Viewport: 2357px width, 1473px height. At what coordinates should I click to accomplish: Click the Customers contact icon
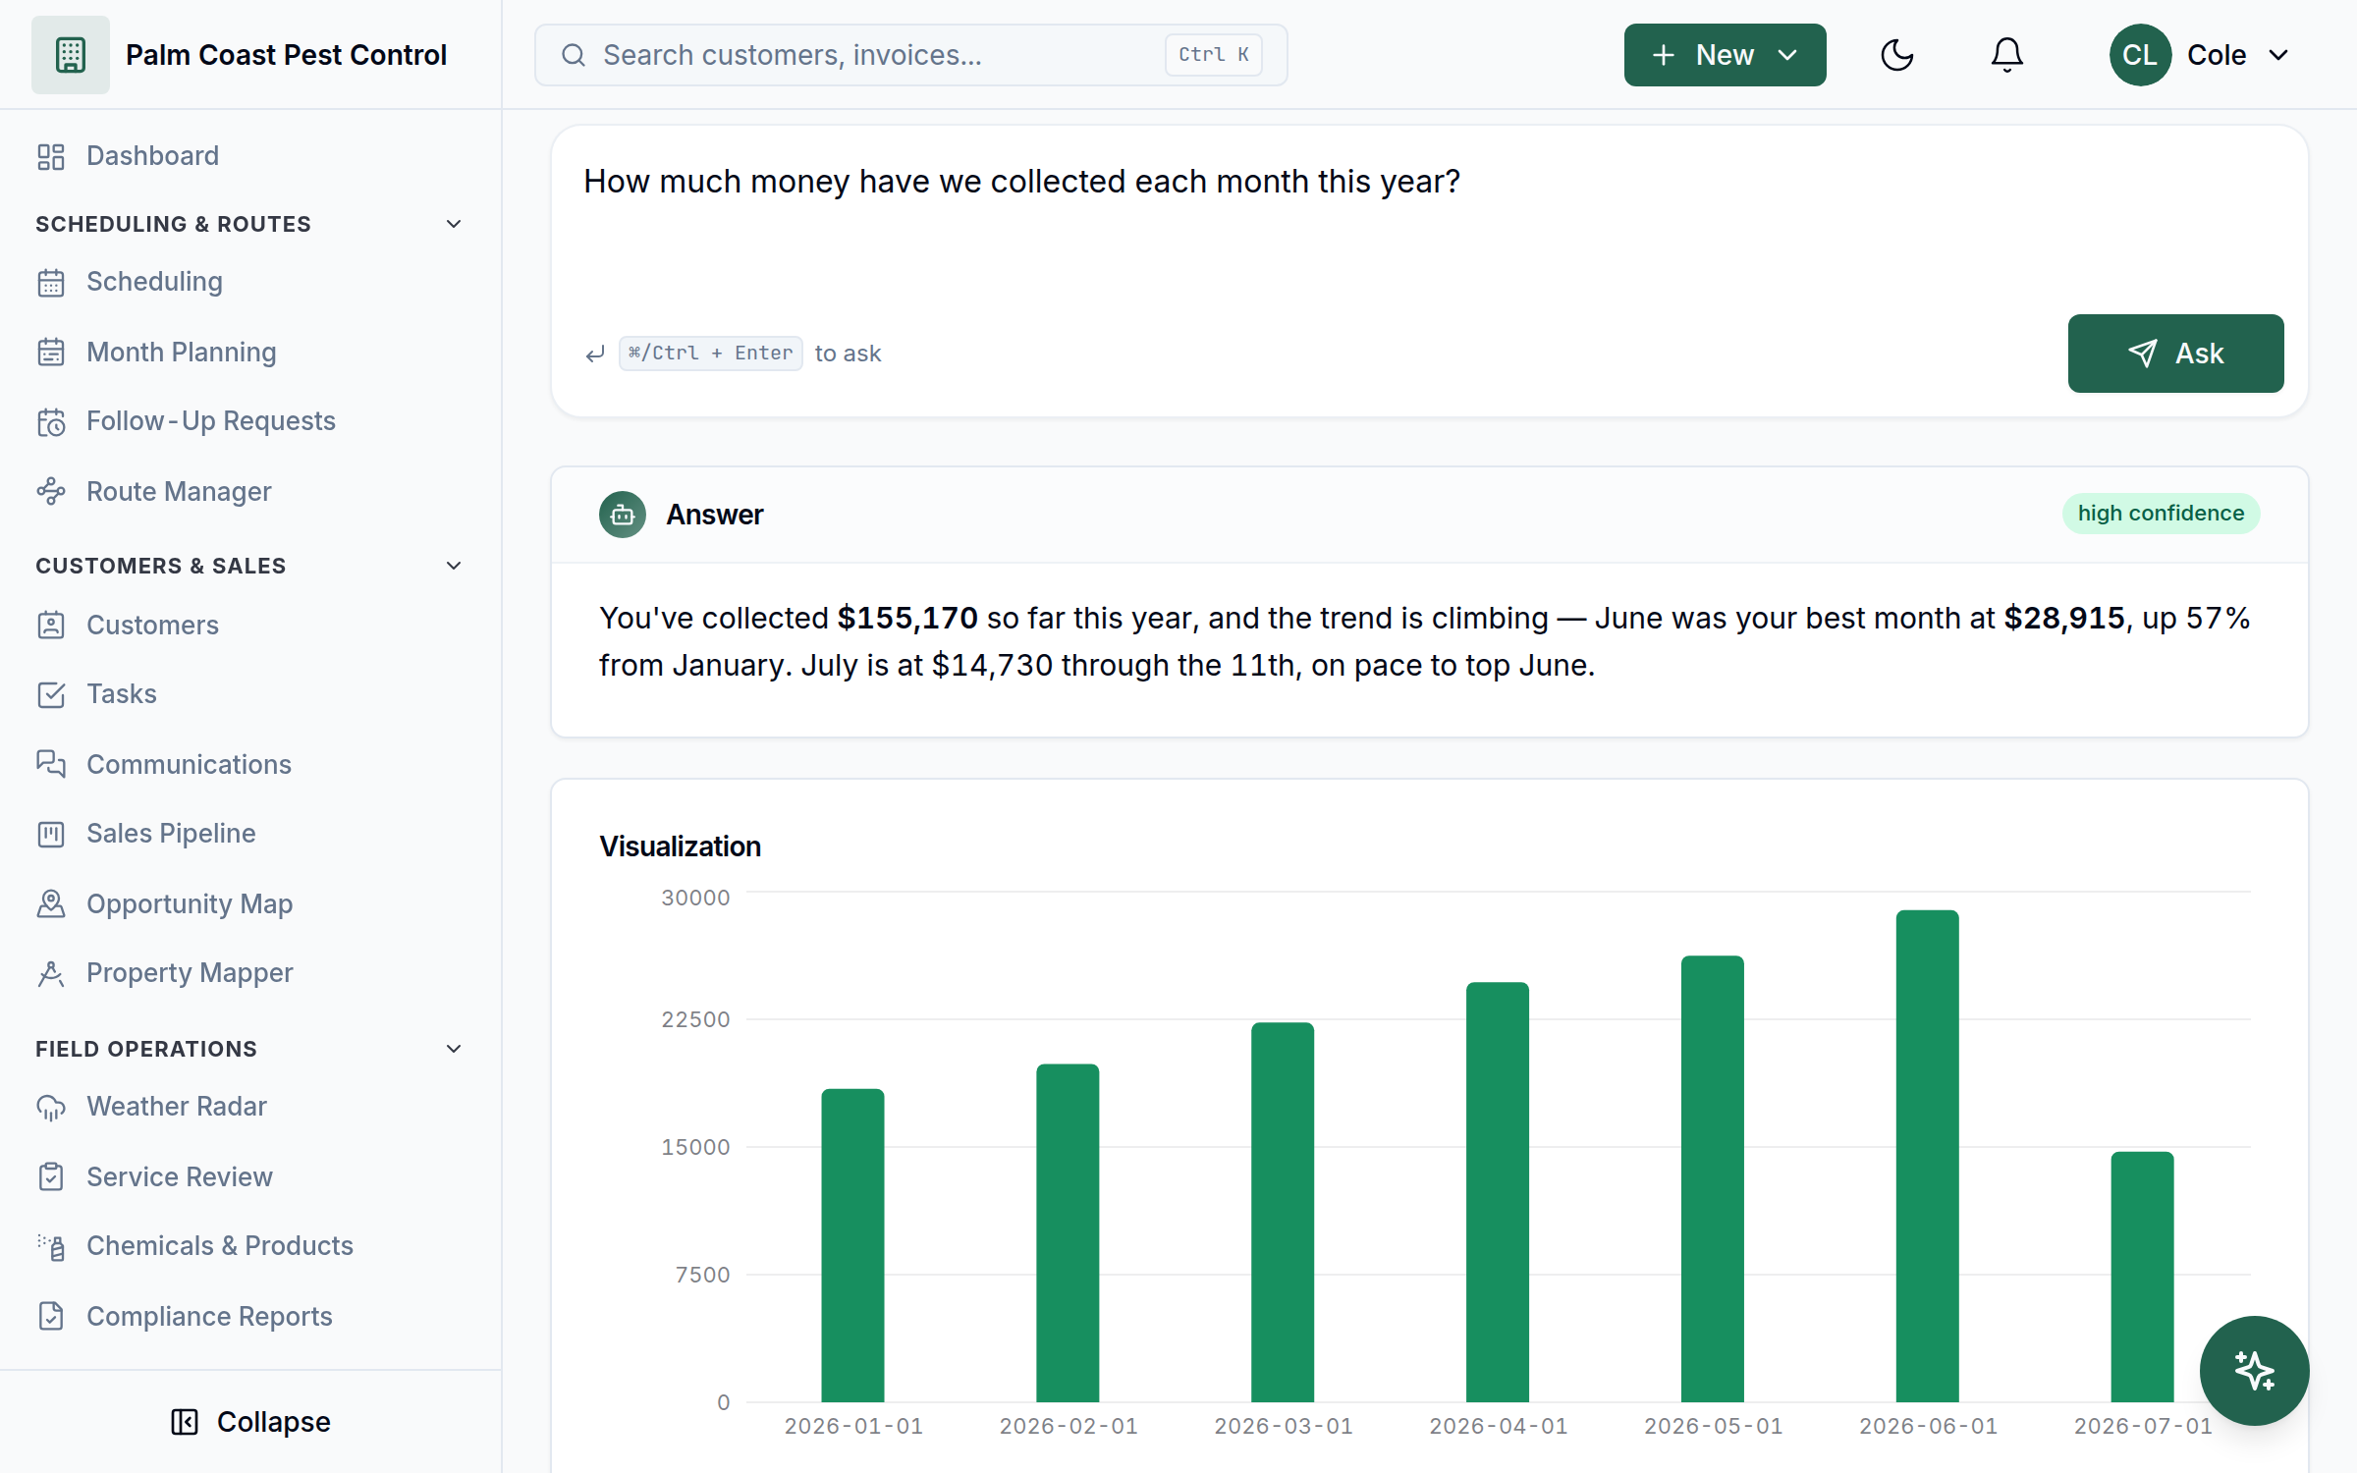point(51,625)
